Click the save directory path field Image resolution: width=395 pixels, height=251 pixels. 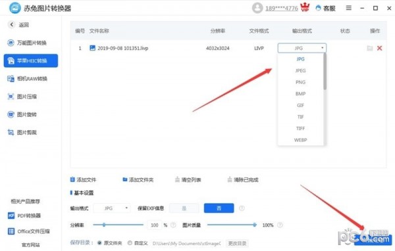pos(187,243)
